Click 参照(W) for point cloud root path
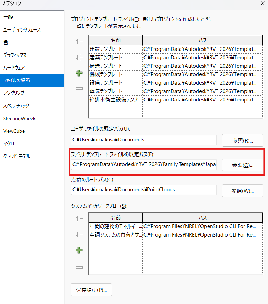The image size is (268, 304). 242,191
